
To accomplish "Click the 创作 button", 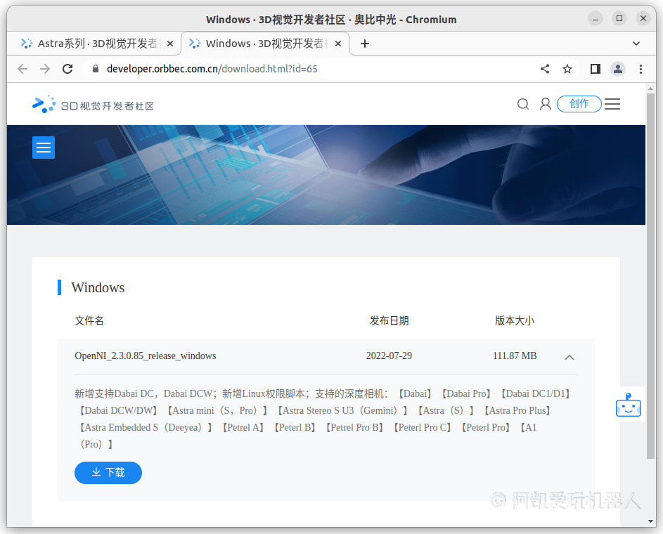I will [579, 104].
